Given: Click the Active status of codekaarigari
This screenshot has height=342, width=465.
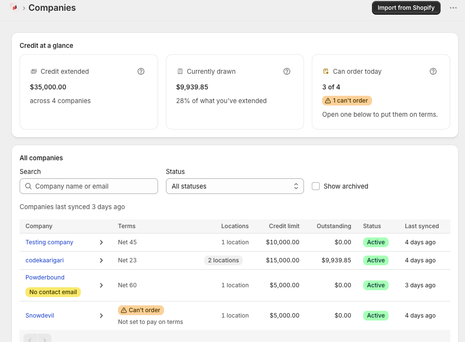Looking at the screenshot, I should point(376,260).
